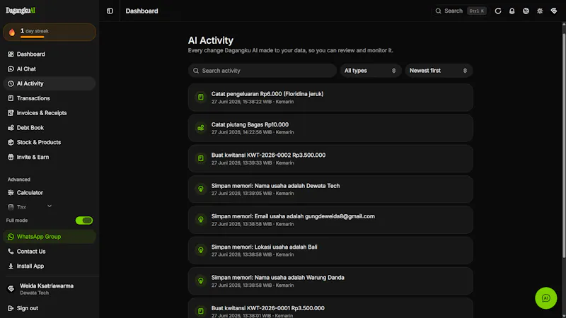Click bulb icon of Warung Danda entry

click(201, 281)
